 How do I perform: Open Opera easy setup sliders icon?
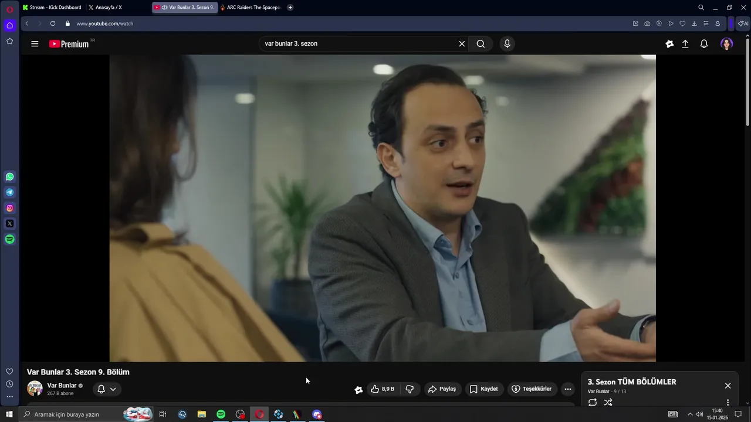pyautogui.click(x=706, y=23)
